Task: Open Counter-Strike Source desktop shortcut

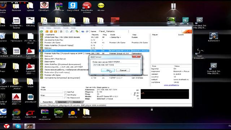Action: (x=16, y=23)
